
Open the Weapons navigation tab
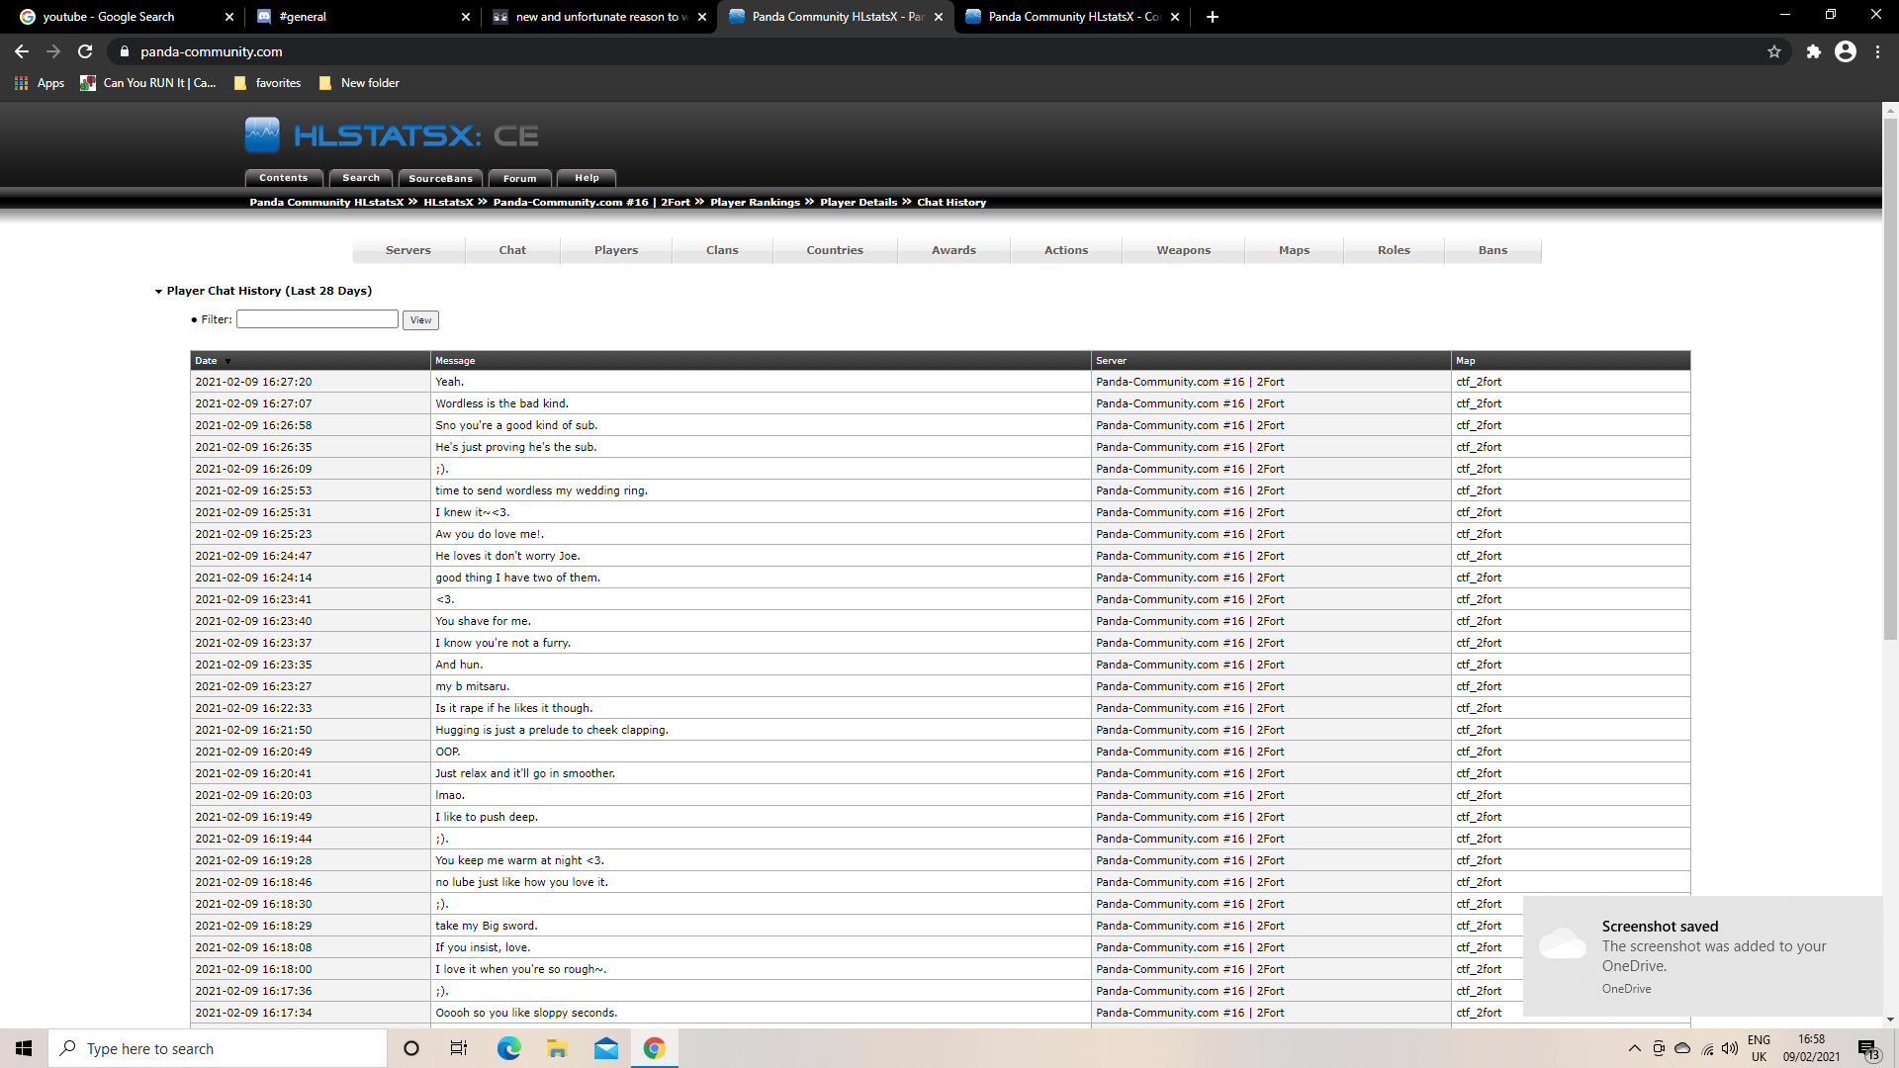point(1183,250)
